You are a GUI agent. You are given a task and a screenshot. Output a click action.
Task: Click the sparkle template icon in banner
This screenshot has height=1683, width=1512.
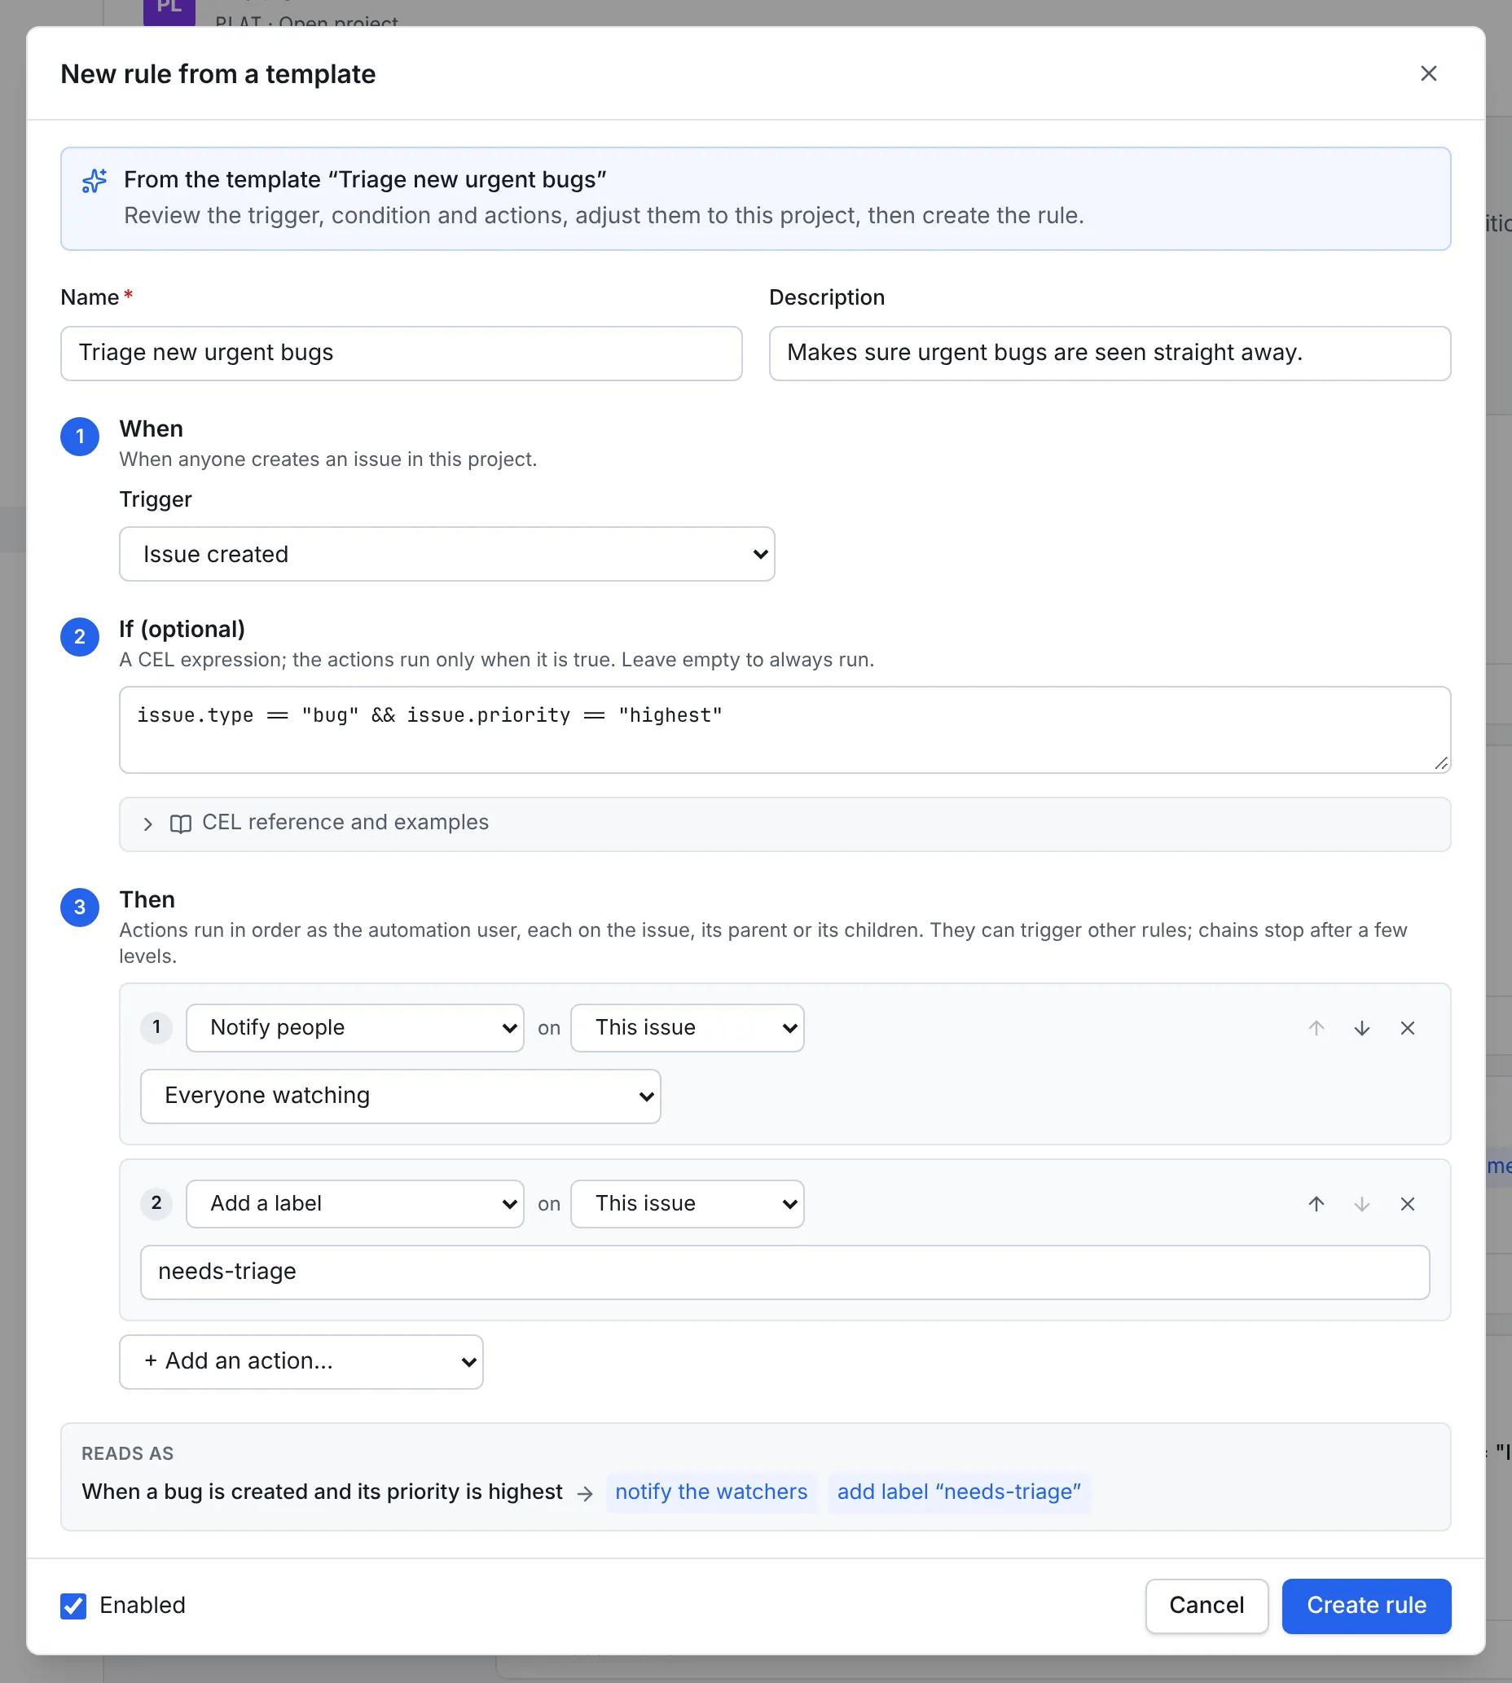point(94,180)
